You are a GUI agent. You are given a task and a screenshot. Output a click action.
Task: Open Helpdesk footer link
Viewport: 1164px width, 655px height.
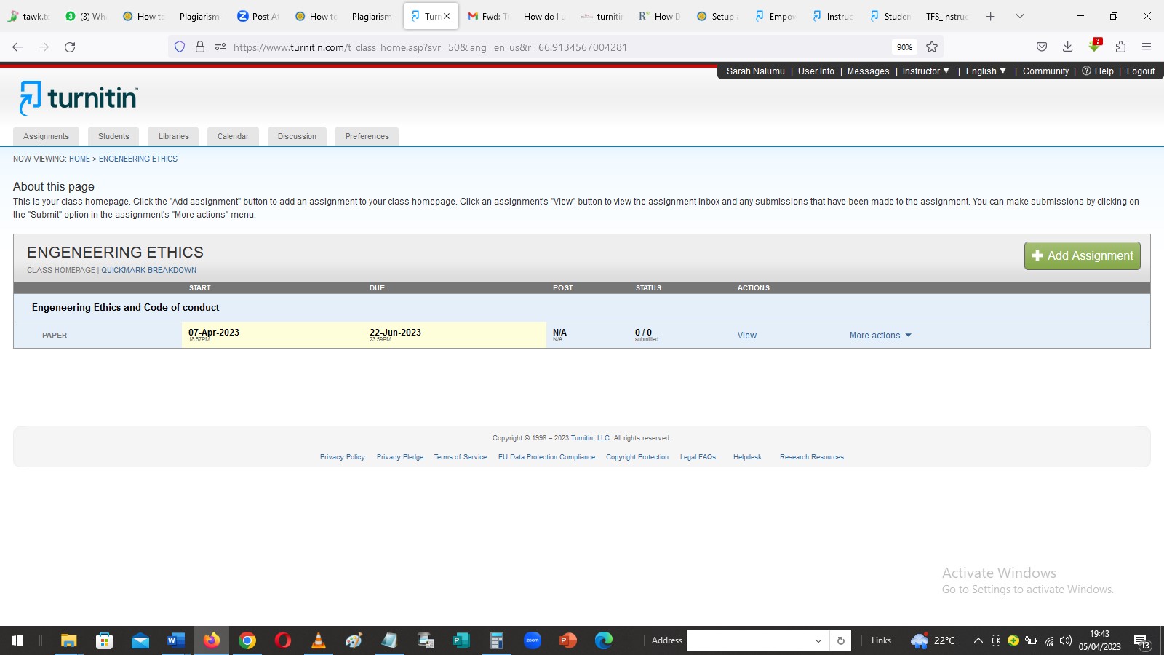[747, 457]
